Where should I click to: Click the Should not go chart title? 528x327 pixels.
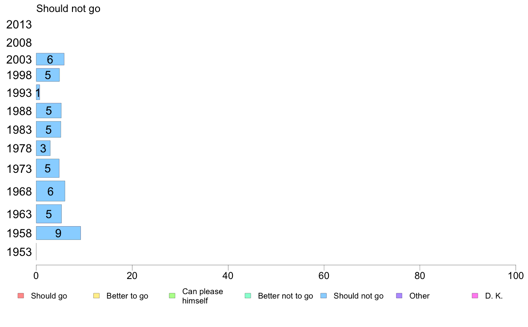coord(68,8)
